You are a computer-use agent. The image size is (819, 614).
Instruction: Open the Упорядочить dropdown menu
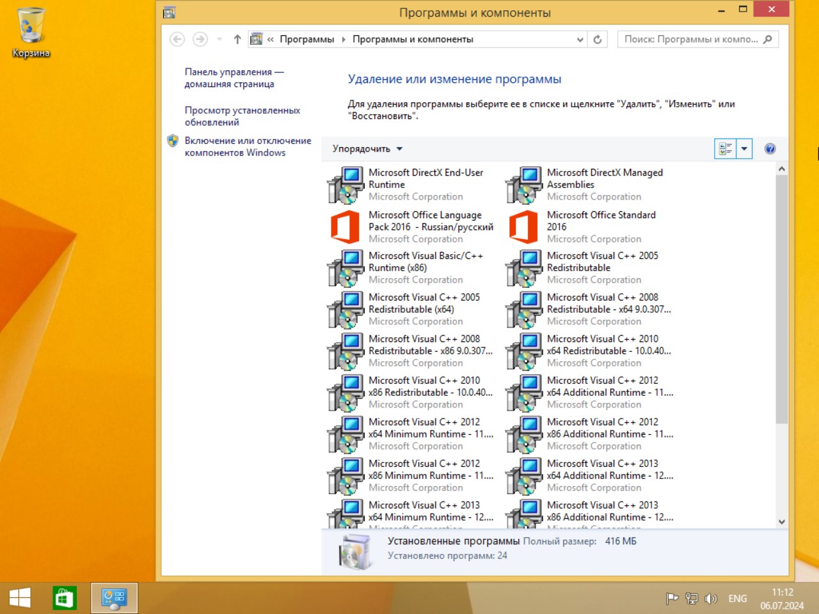point(367,149)
